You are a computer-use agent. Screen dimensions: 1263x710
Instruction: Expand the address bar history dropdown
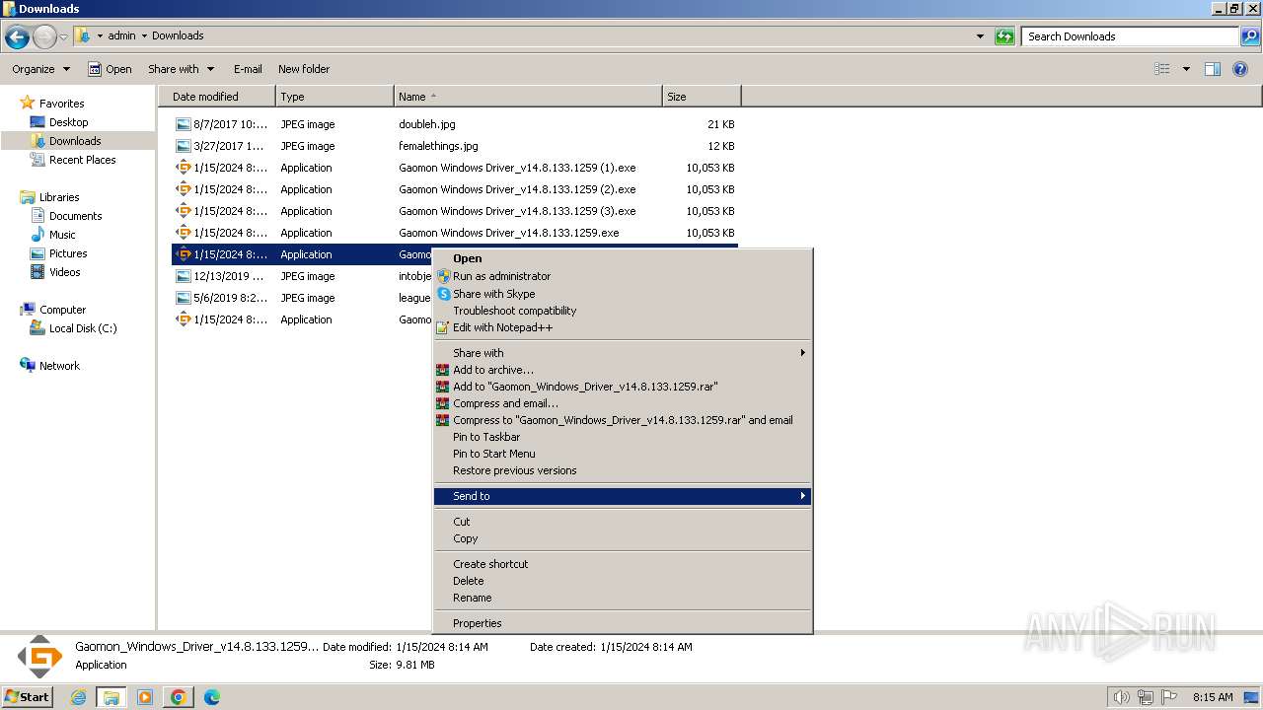tap(980, 36)
